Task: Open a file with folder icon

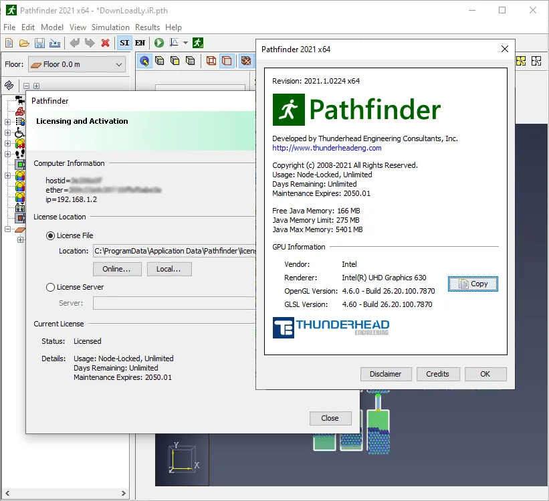Action: pos(24,43)
